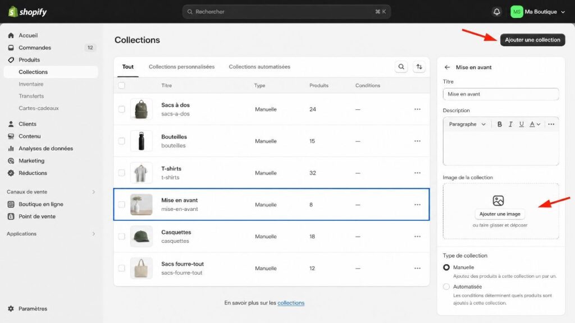Click the Clients person icon
The height and width of the screenshot is (323, 575).
tap(11, 124)
